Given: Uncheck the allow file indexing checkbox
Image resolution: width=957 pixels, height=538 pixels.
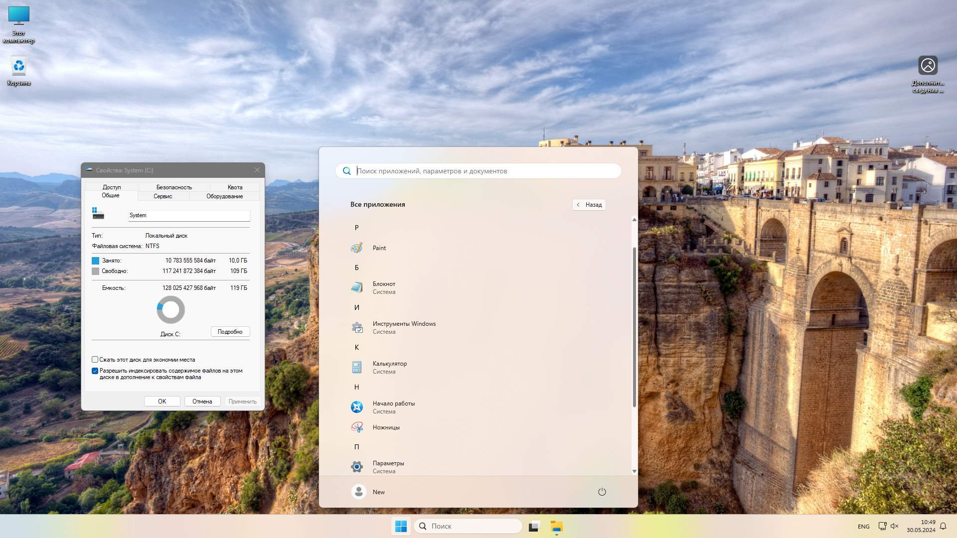Looking at the screenshot, I should (95, 371).
